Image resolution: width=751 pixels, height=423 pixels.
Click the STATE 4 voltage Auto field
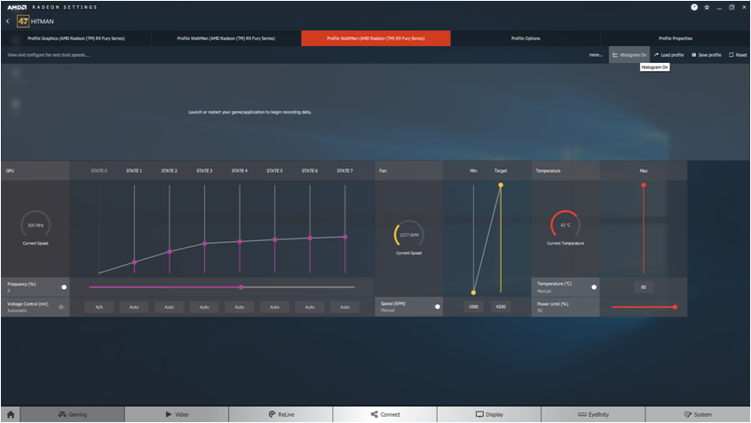[x=240, y=307]
